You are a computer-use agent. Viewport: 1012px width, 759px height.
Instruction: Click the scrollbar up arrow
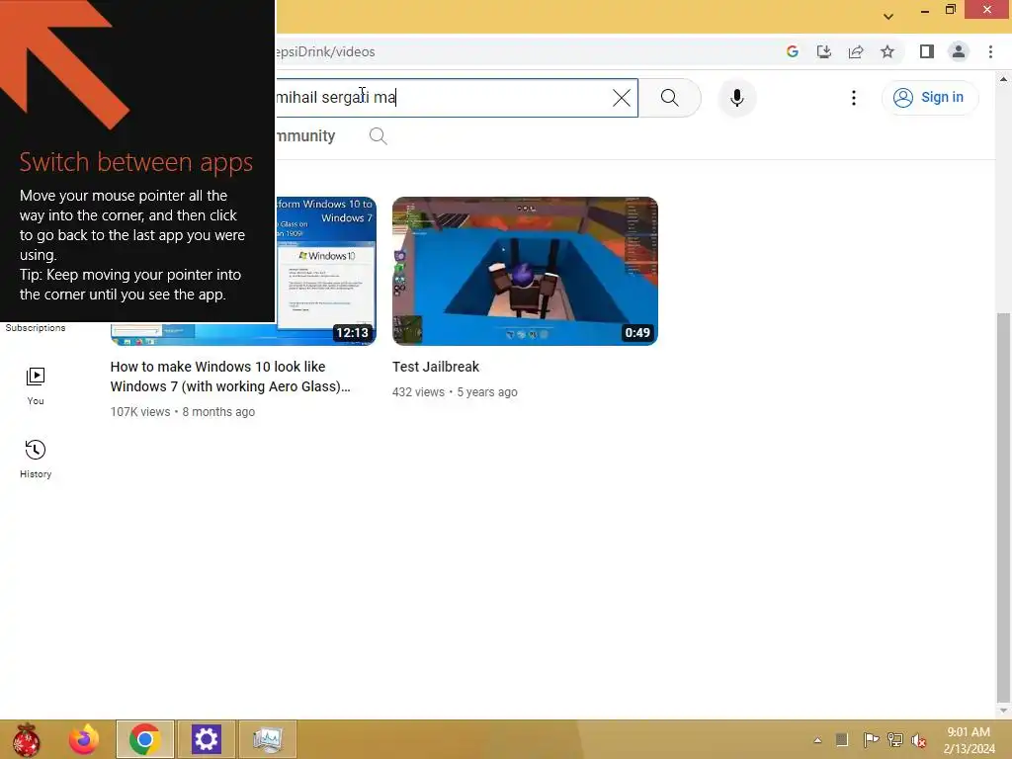(1002, 79)
